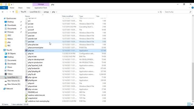This screenshot has height=109, width=194.
Task: Open the htdocs folder in sidebar
Action: [x=10, y=39]
